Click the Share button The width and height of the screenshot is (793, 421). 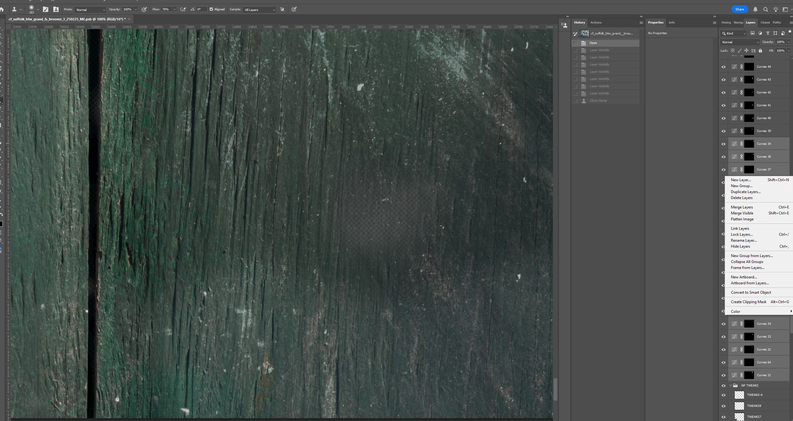pos(739,9)
